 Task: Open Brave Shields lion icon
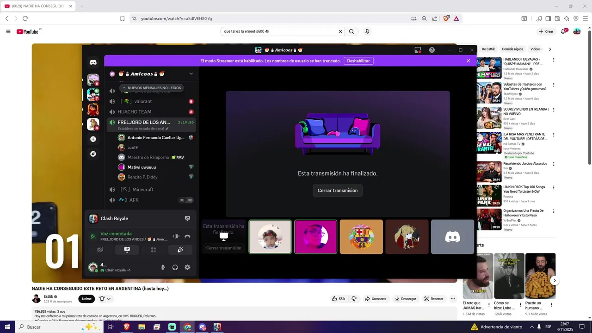(446, 18)
